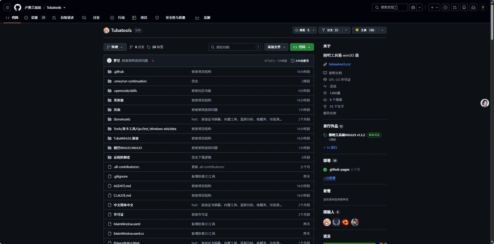Image resolution: width=494 pixels, height=244 pixels.
Task: Expand the star lists dropdown arrow
Action: point(382,30)
